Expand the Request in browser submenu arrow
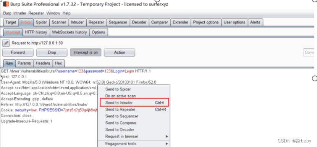Viewport: 317px width, 147px height. pyautogui.click(x=167, y=136)
